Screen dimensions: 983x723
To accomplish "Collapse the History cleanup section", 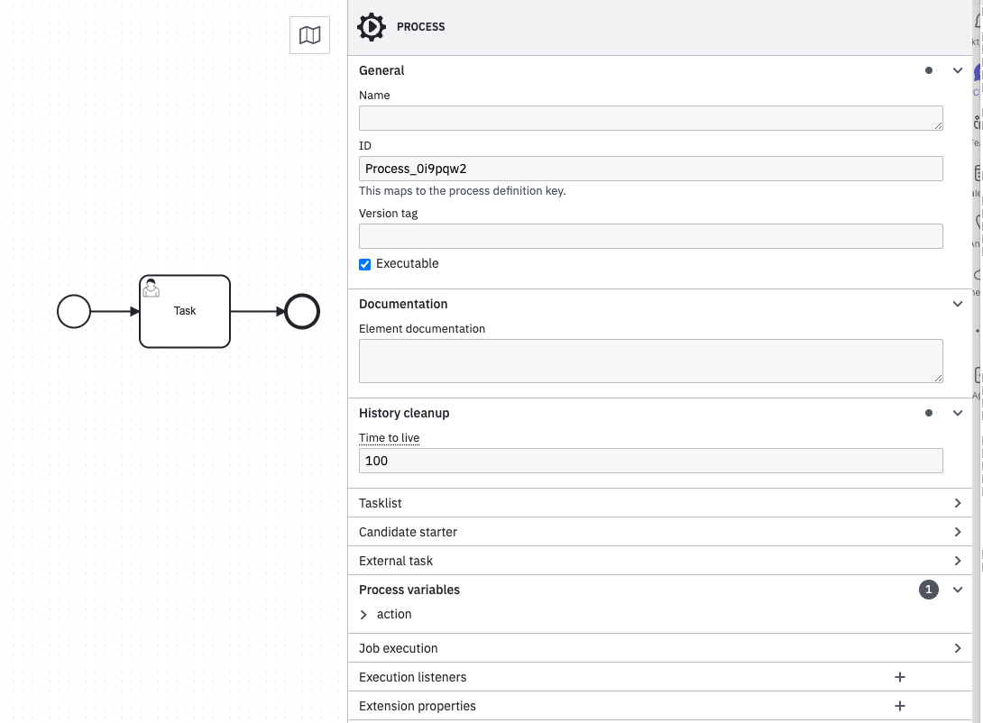I will tap(958, 413).
